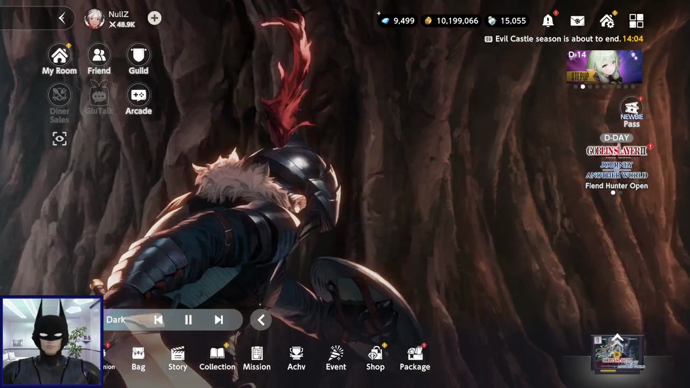Skip to next music track
Image resolution: width=690 pixels, height=388 pixels.
point(218,320)
